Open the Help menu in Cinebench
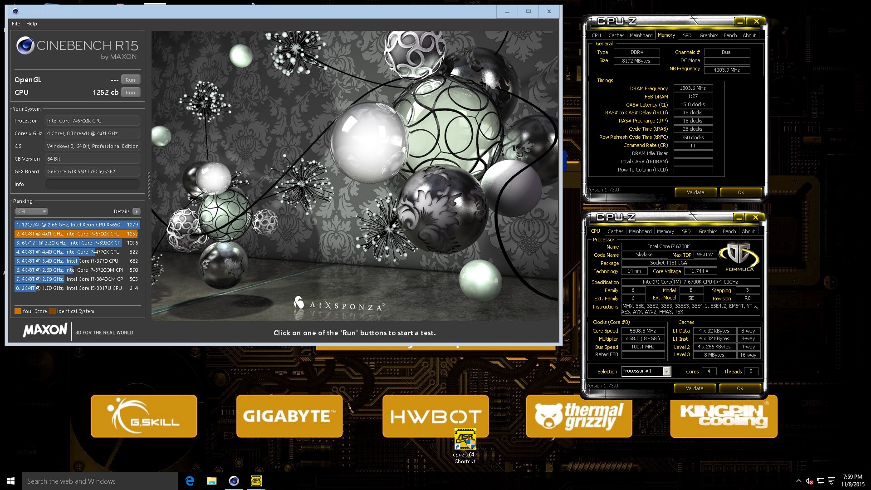The image size is (871, 490). [32, 24]
